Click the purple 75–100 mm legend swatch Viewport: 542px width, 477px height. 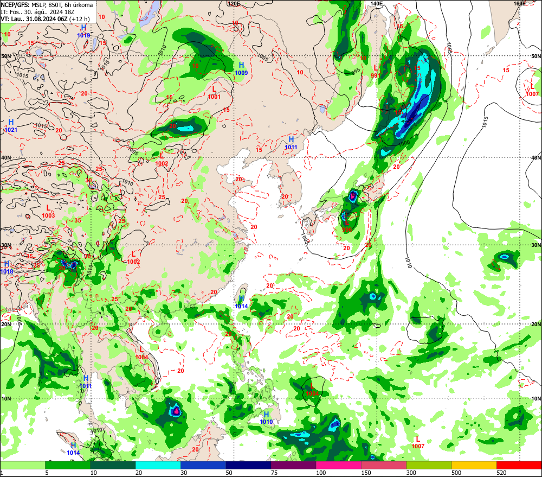coord(293,465)
